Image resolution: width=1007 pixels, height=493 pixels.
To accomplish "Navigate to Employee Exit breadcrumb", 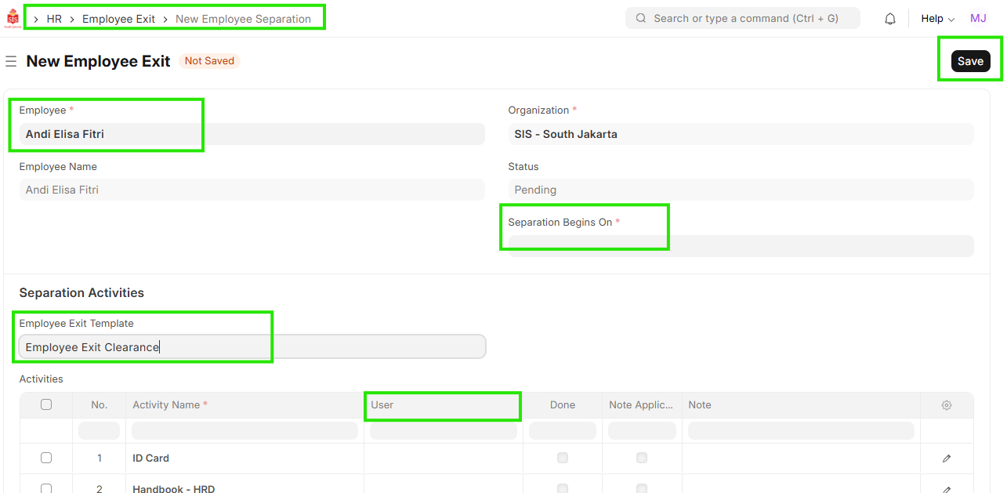I will (118, 19).
